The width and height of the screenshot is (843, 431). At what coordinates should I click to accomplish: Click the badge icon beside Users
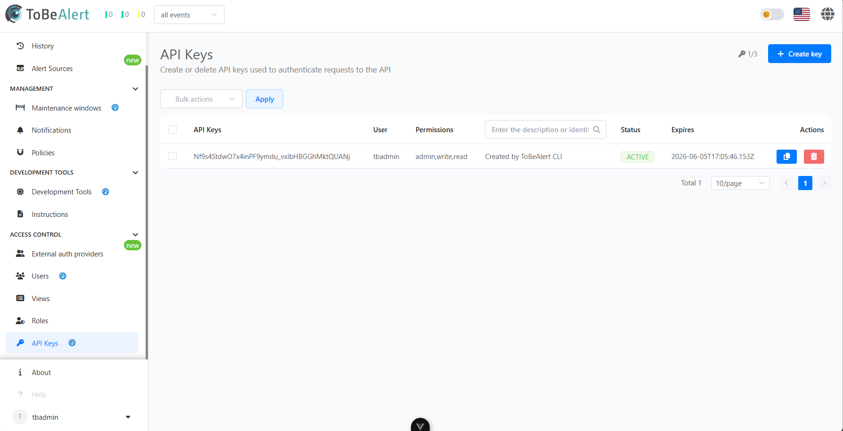(63, 276)
